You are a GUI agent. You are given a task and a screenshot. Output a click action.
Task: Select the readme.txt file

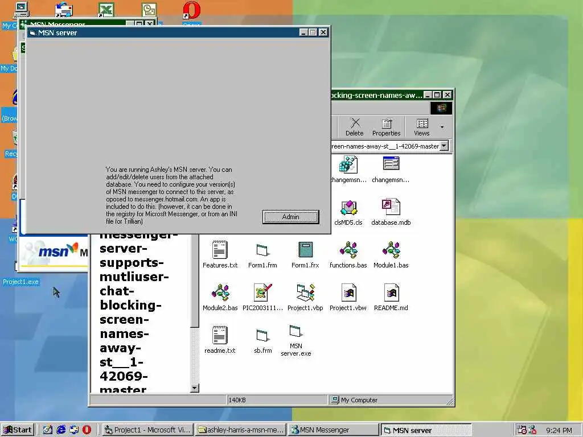(220, 340)
